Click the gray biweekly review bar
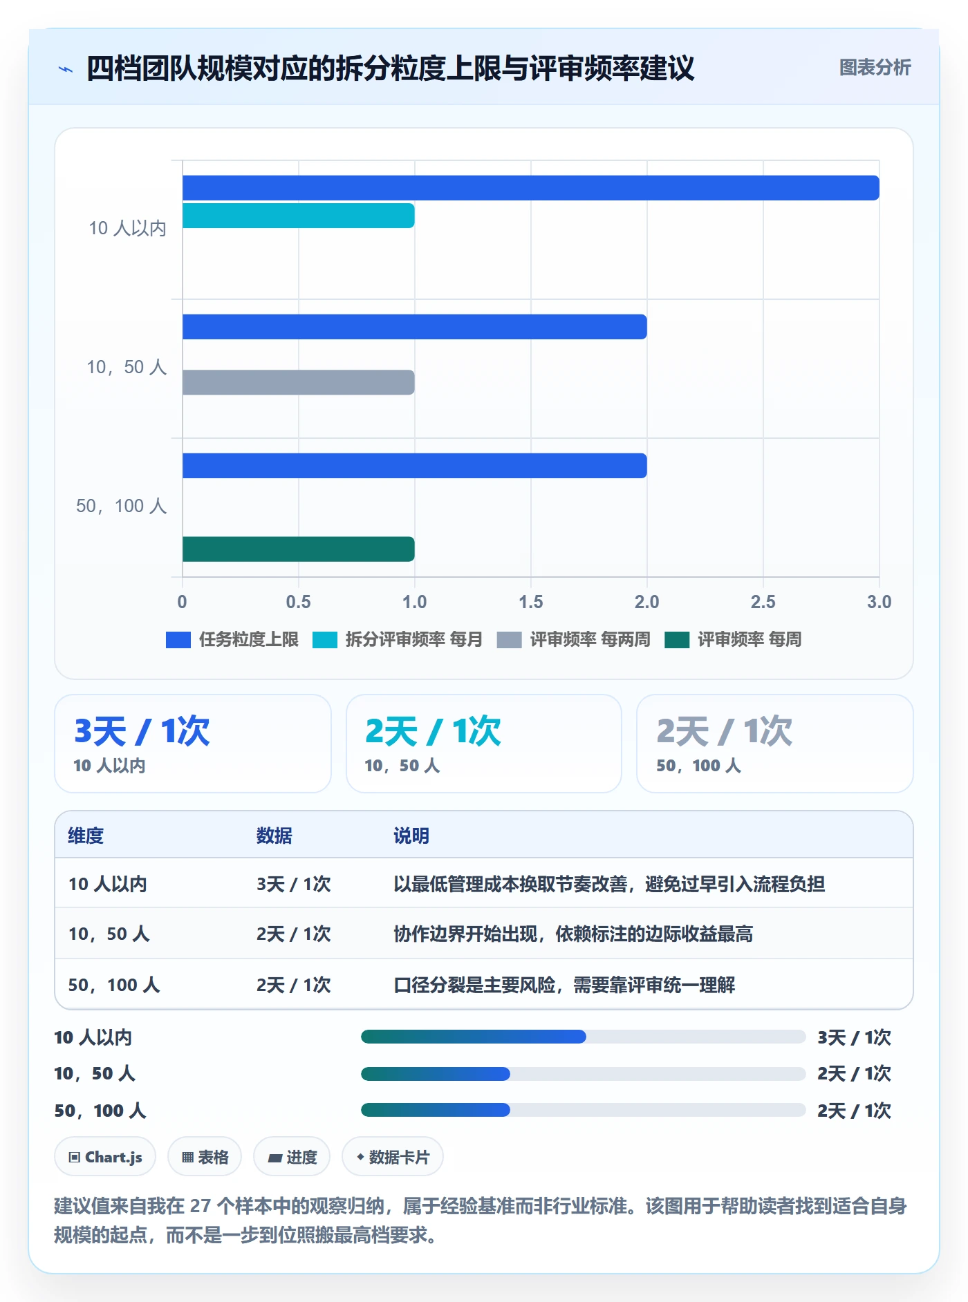Screen dimensions: 968x1302 click(299, 382)
